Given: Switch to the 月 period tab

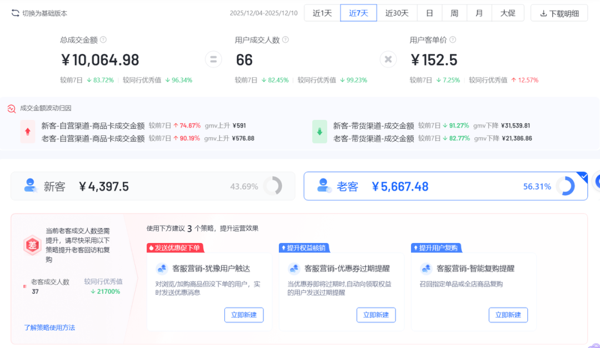Looking at the screenshot, I should (479, 13).
